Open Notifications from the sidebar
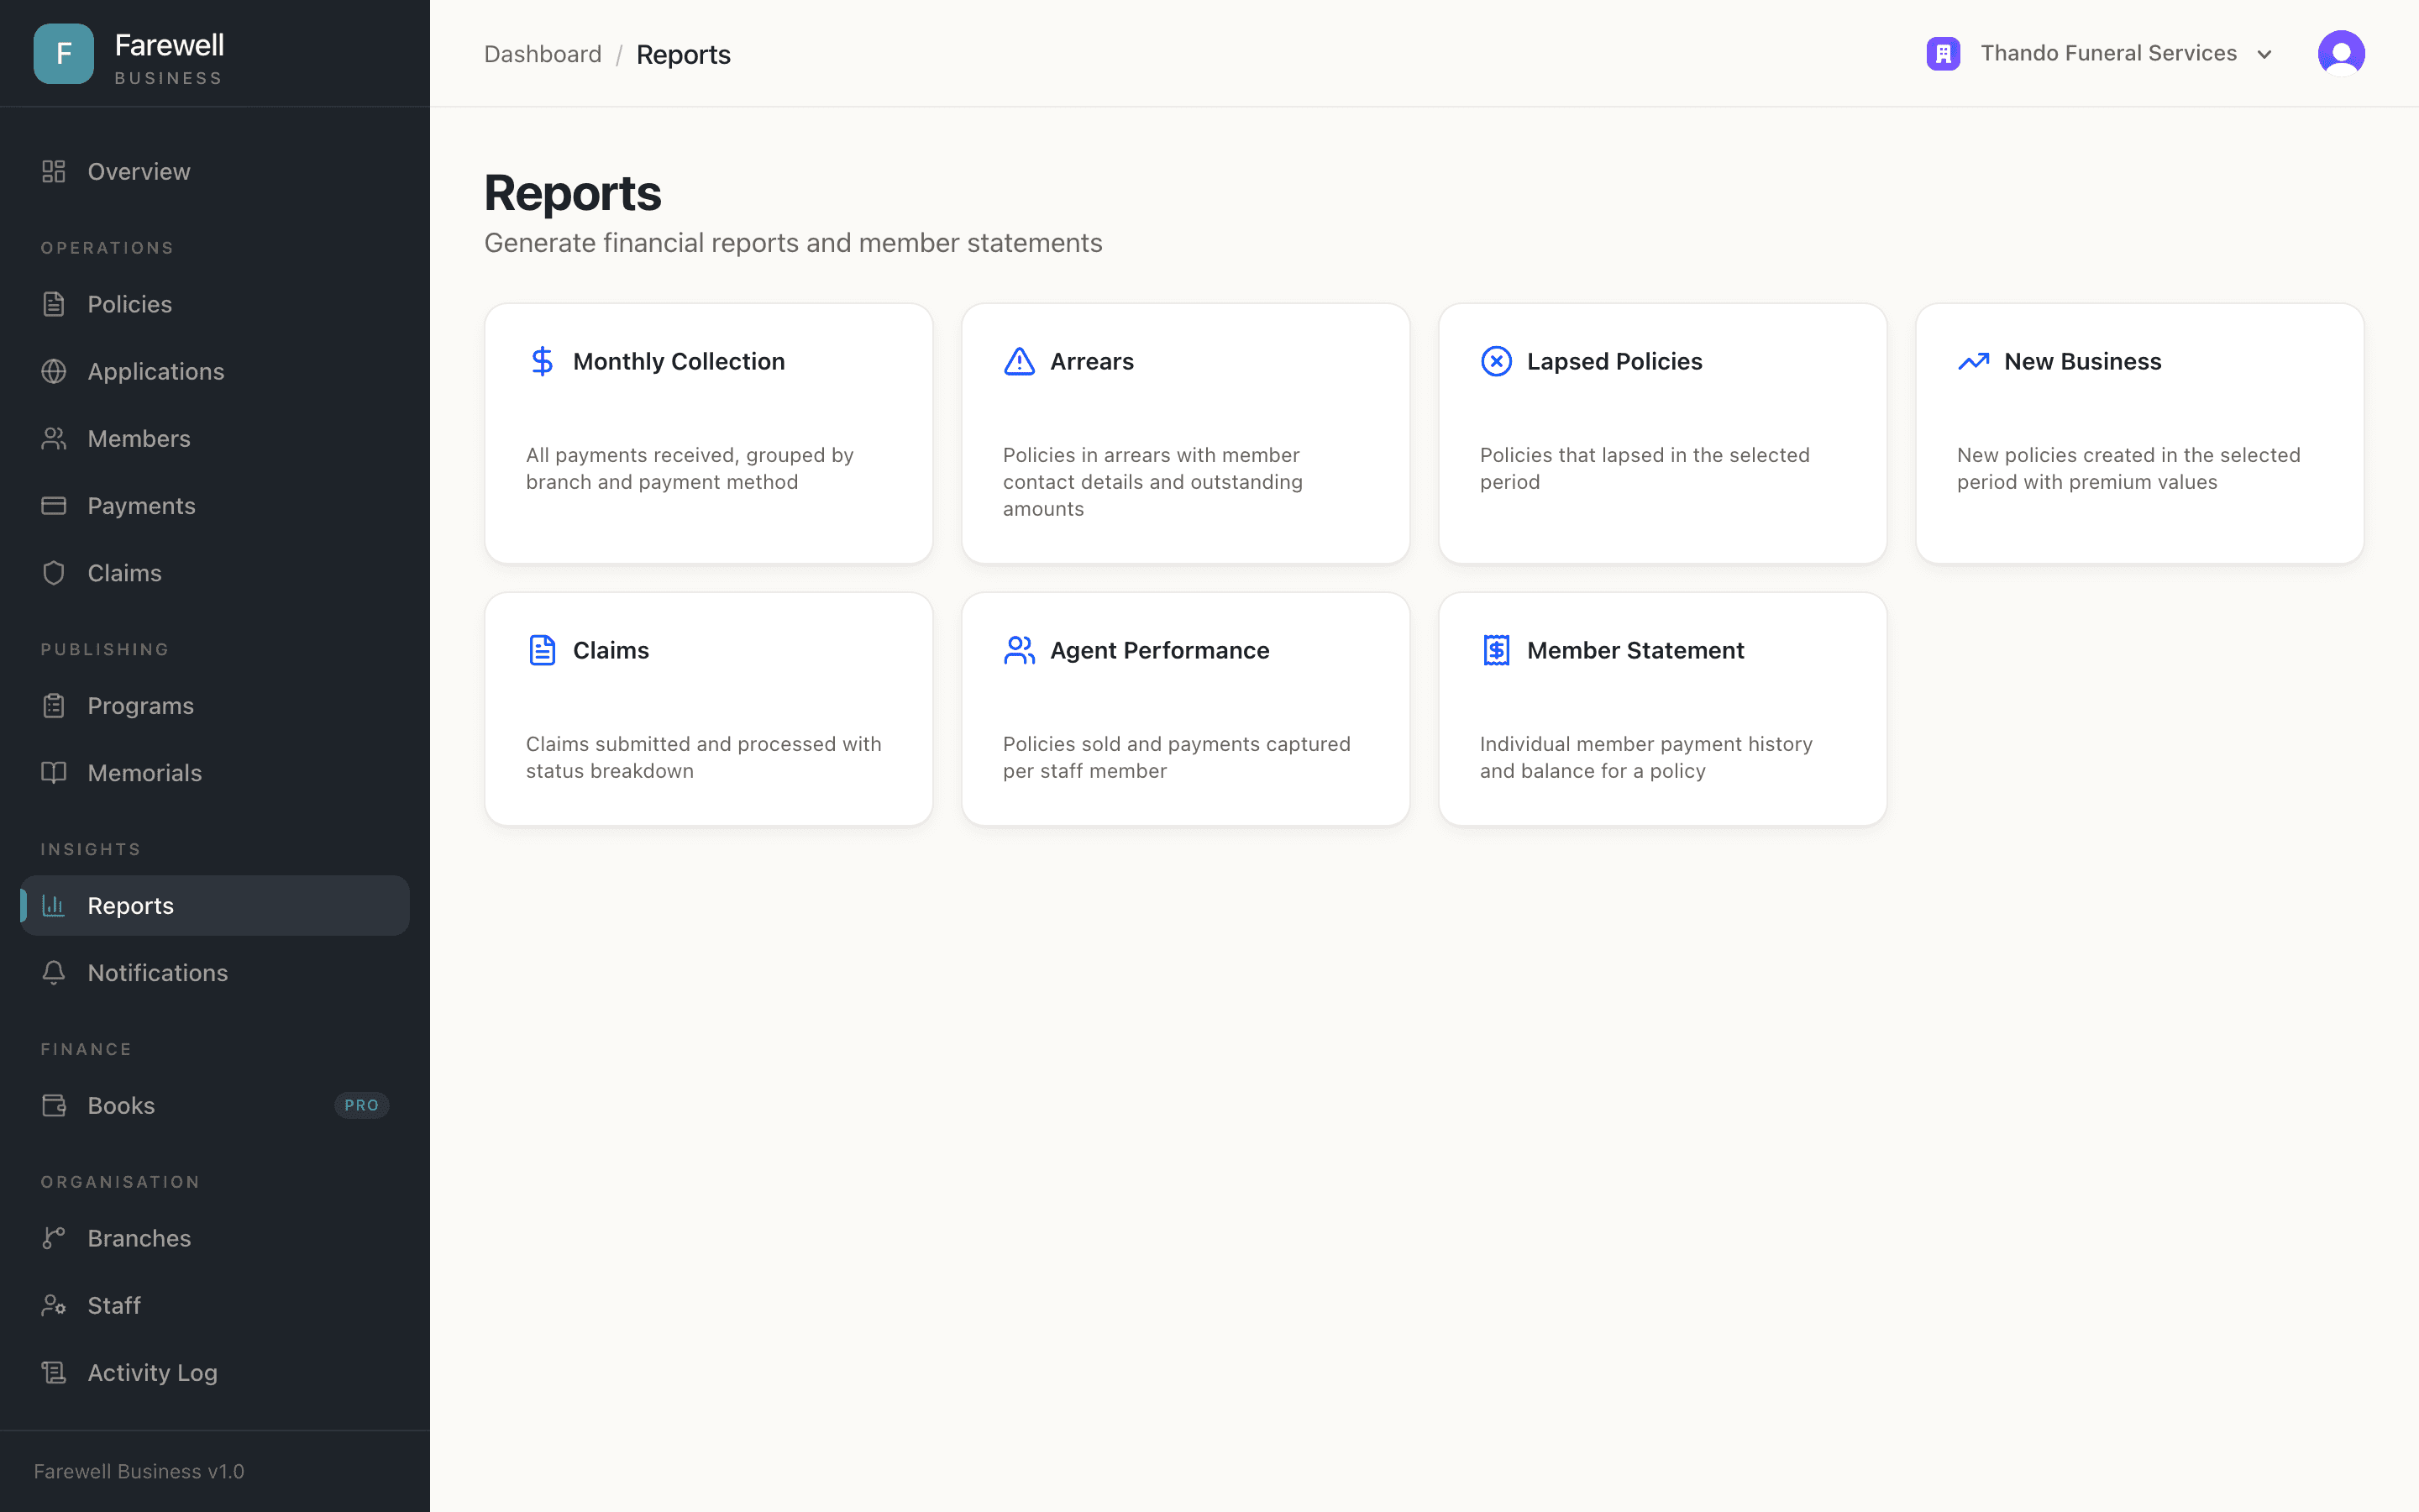2419x1512 pixels. point(215,973)
